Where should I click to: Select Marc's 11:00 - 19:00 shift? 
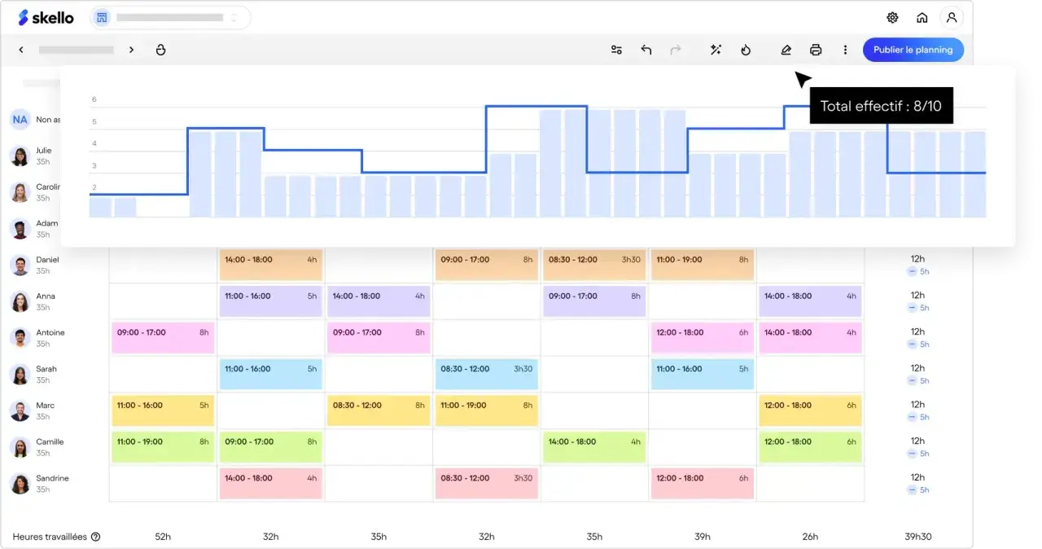pyautogui.click(x=487, y=411)
